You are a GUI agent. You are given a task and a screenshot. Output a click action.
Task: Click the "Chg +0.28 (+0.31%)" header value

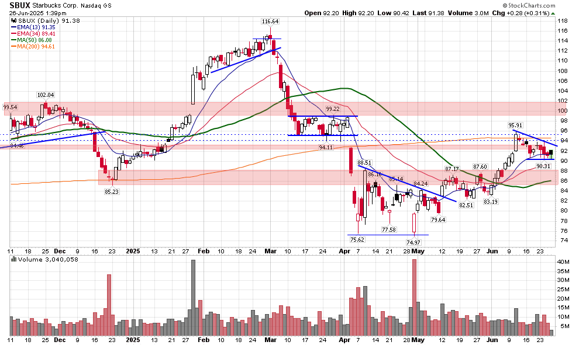click(521, 13)
